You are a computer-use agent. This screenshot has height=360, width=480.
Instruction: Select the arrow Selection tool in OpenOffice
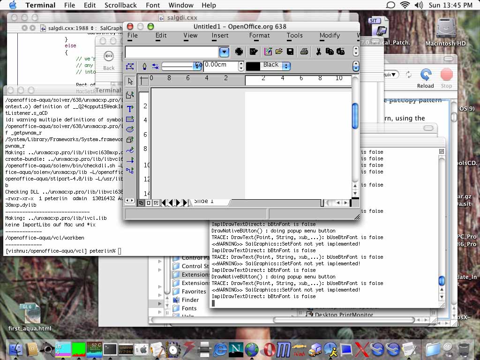click(x=130, y=81)
